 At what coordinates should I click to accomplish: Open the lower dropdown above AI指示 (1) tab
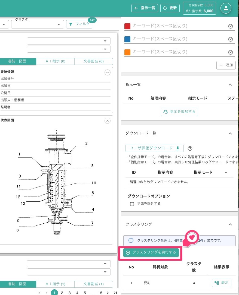69,272
